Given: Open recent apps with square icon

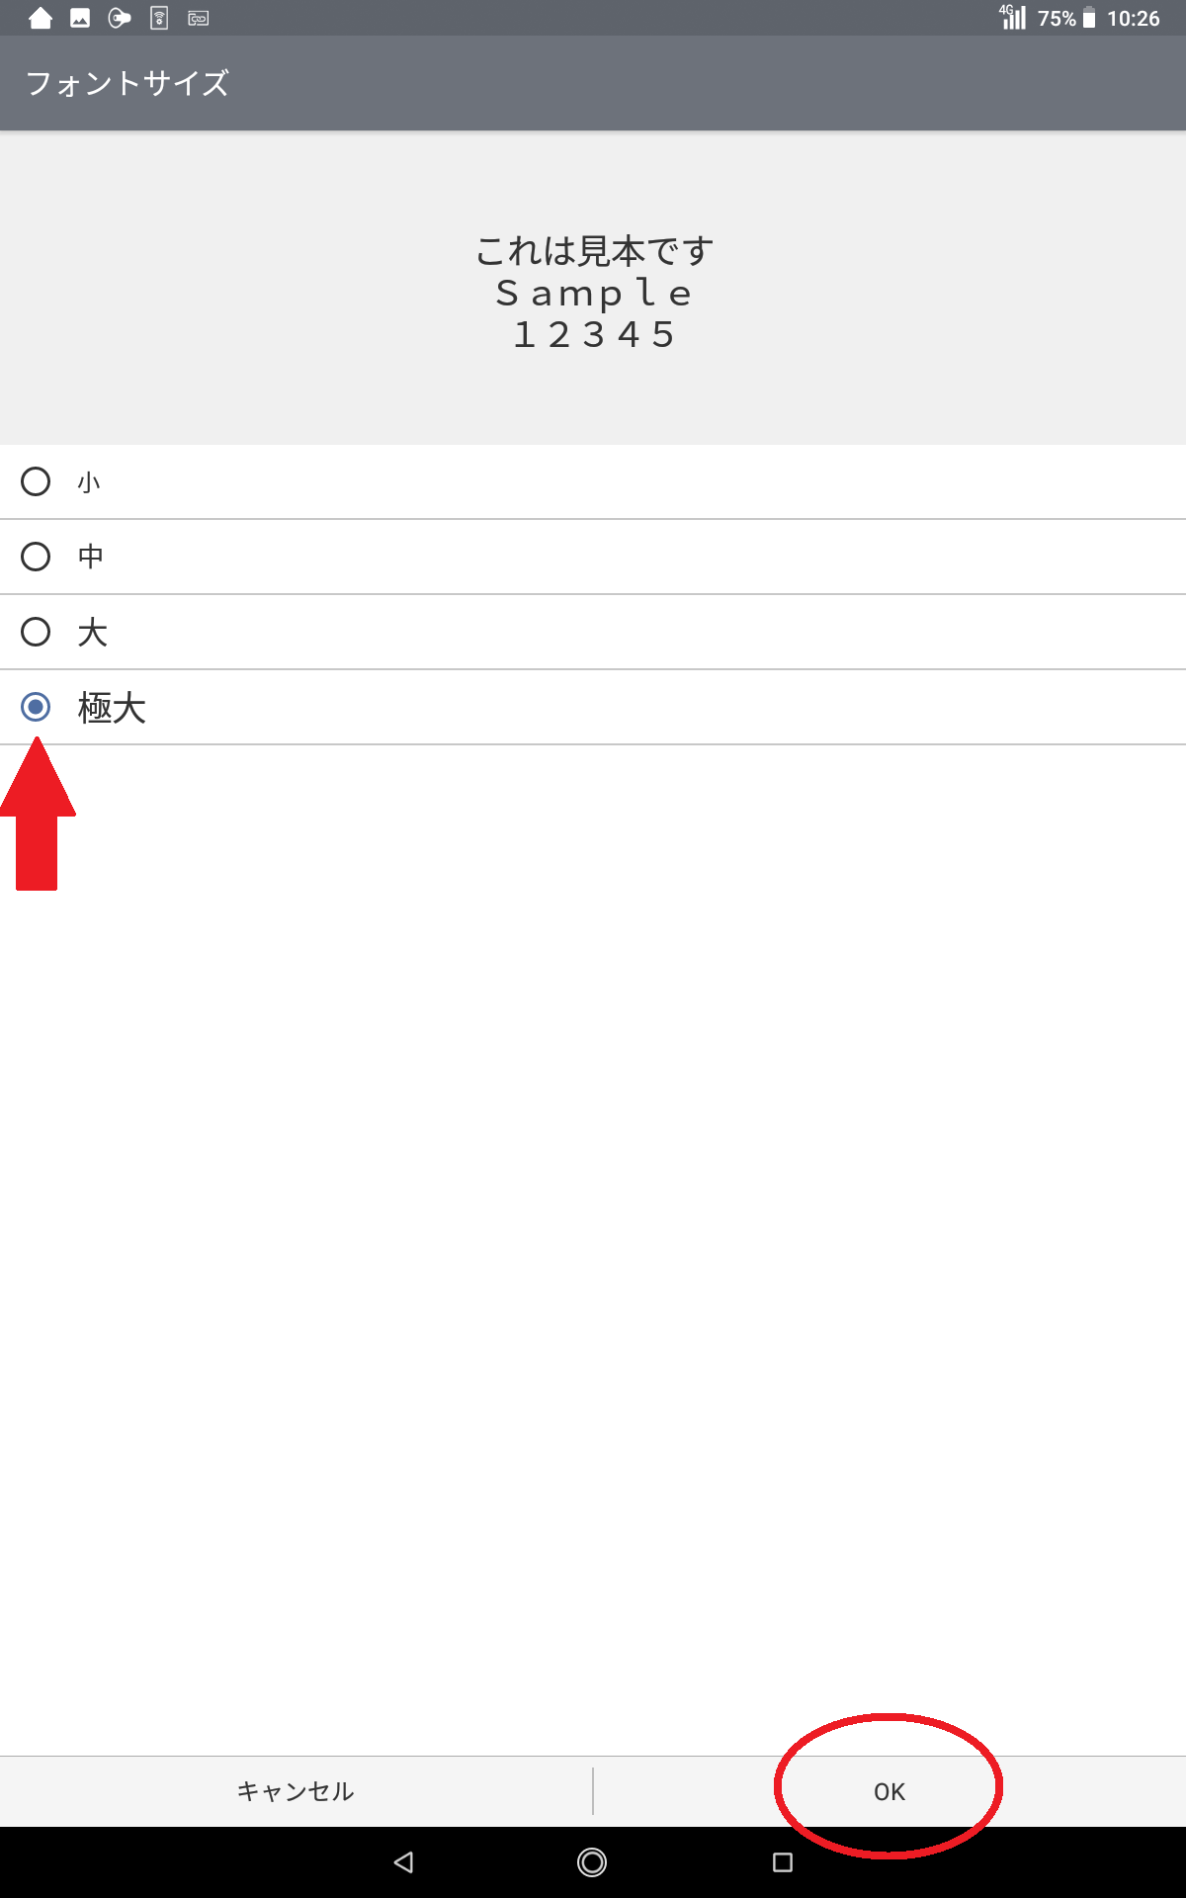Looking at the screenshot, I should [x=783, y=1862].
